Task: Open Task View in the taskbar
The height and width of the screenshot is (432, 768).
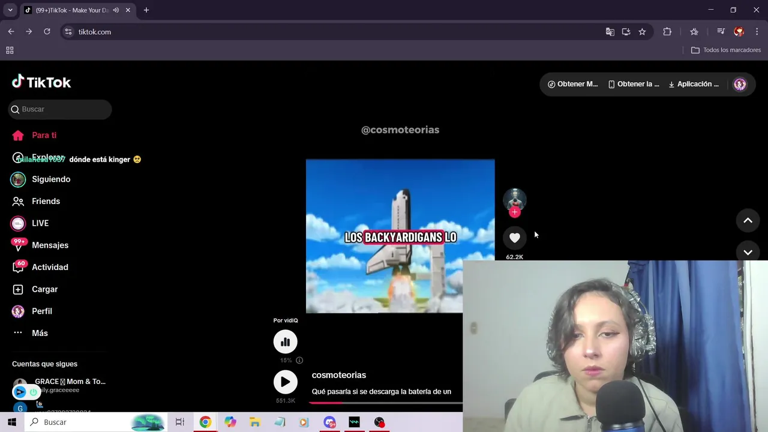Action: click(179, 422)
